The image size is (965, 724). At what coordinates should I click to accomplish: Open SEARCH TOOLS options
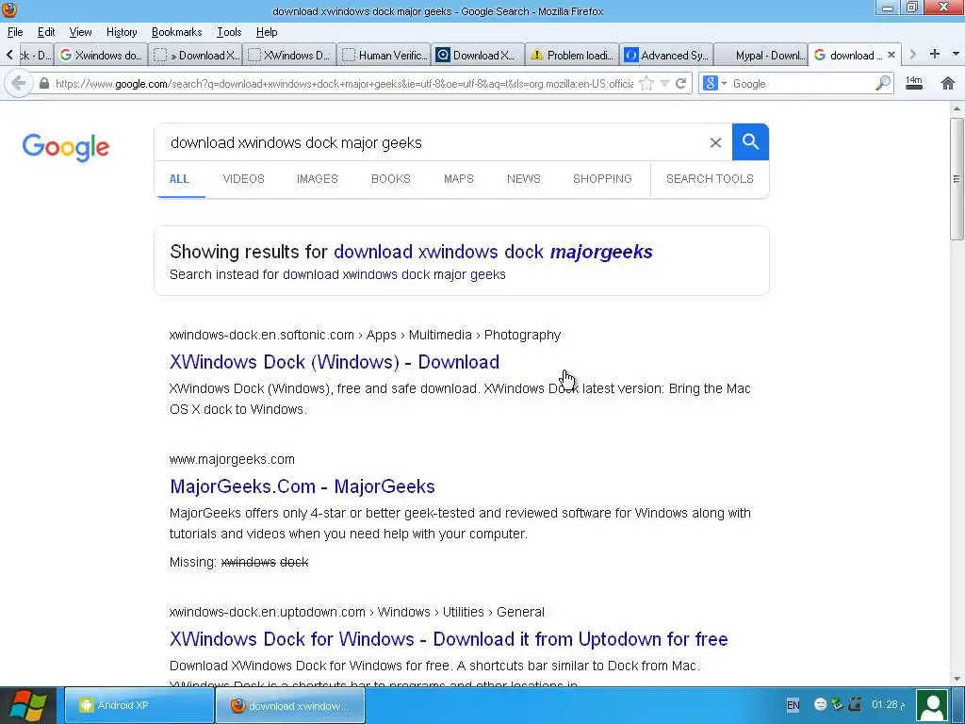click(x=710, y=178)
